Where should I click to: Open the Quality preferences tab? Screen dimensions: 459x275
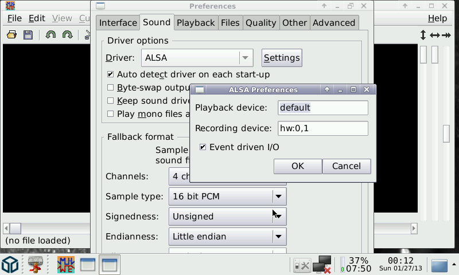coord(260,23)
